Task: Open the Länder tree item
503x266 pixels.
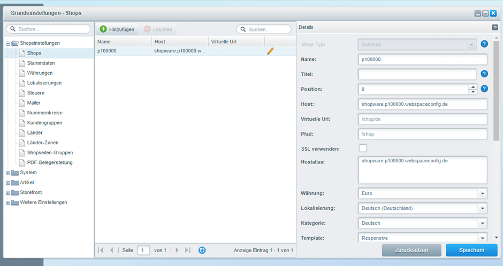Action: pyautogui.click(x=35, y=132)
